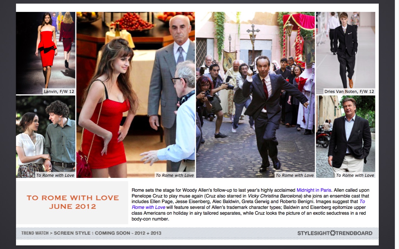Click the STYLESIGHT TRENDBOARD logo
Image resolution: width=399 pixels, height=249 pixels.
[335, 233]
